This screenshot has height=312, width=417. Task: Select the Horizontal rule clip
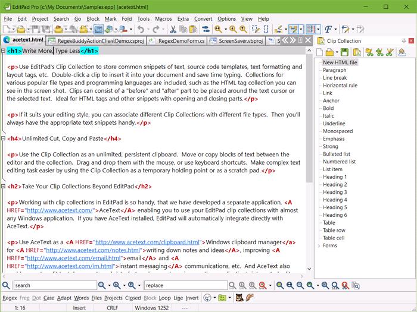click(340, 85)
